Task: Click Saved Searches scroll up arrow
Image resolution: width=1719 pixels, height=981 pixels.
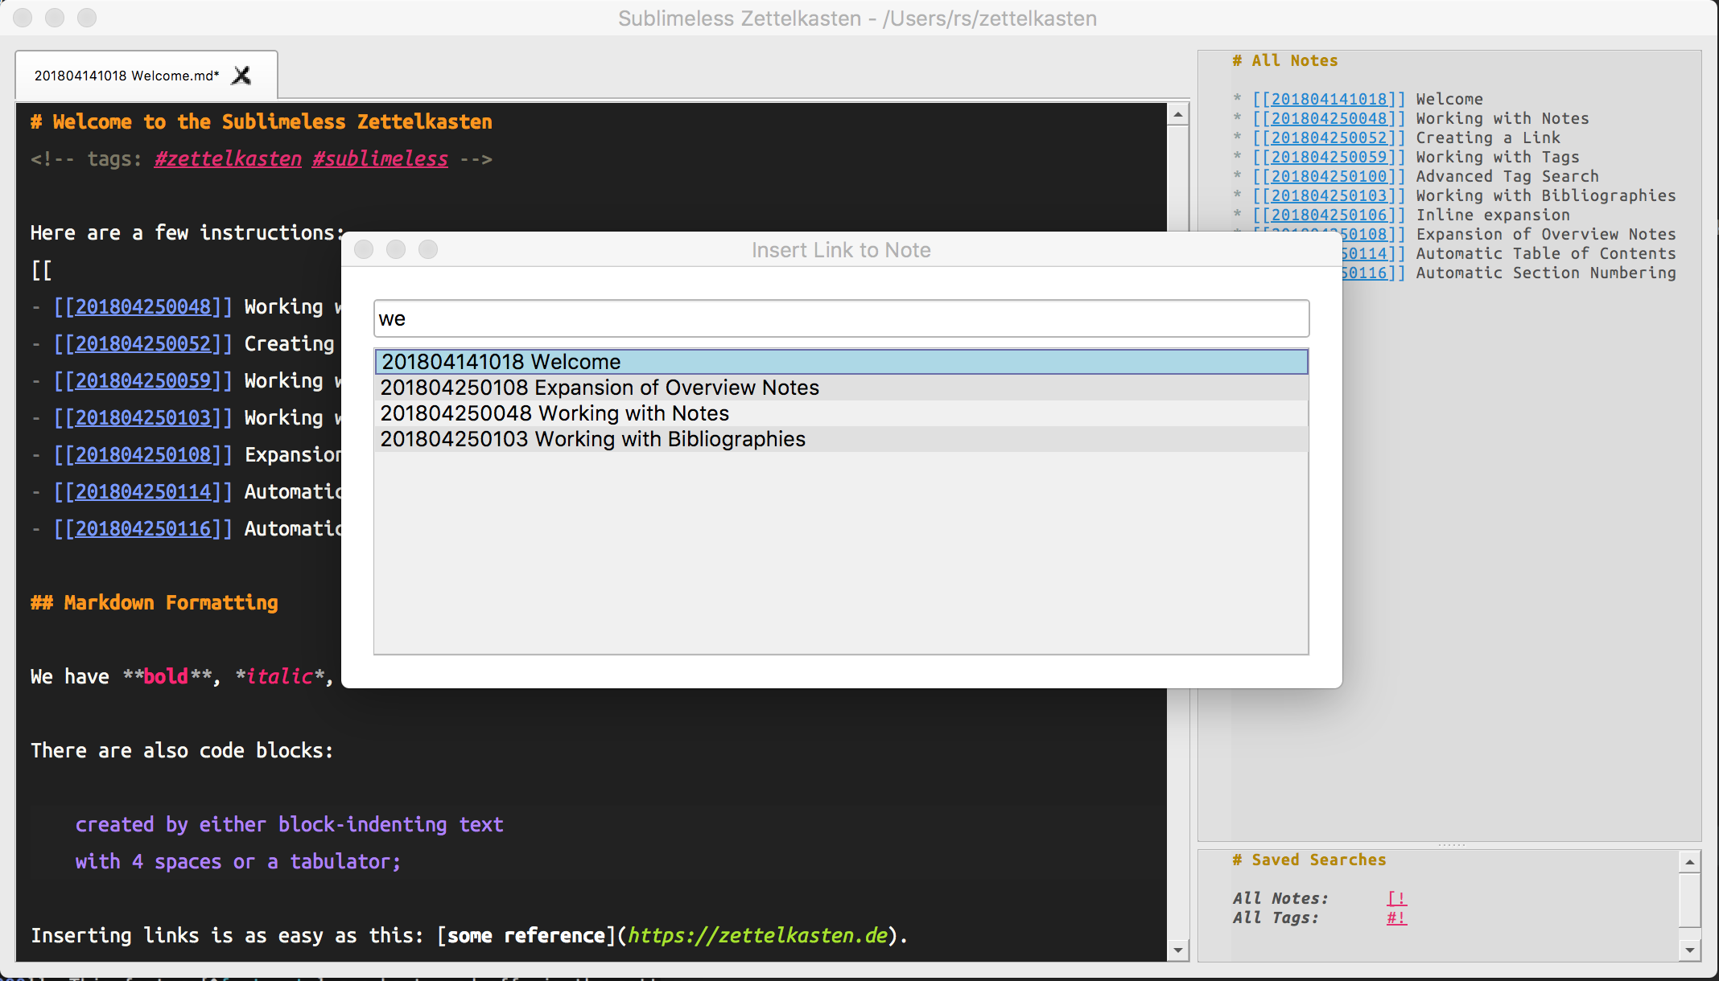Action: tap(1689, 861)
